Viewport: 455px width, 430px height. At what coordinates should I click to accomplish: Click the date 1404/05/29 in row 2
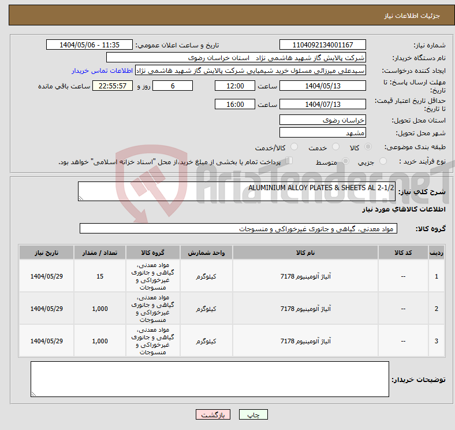coord(46,309)
